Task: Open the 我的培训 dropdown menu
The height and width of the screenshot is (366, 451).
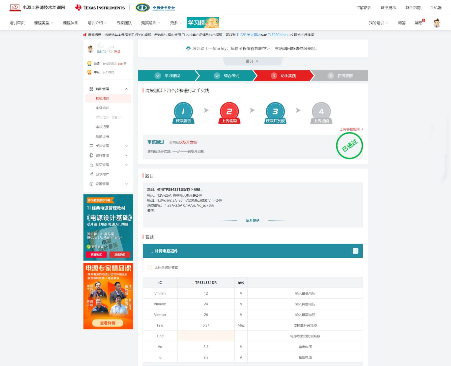Action: point(378,23)
